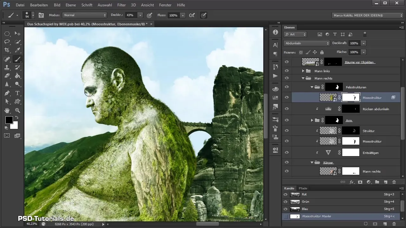Swap foreground and background colors
This screenshot has width=406, height=228.
[16, 117]
